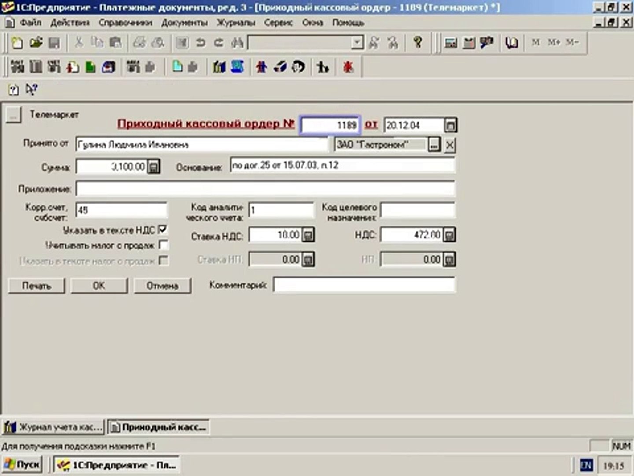
Task: Click the Печать button
Action: pos(37,286)
